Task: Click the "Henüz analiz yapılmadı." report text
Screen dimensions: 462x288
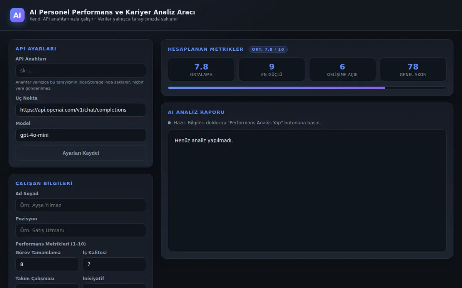Action: [x=204, y=141]
